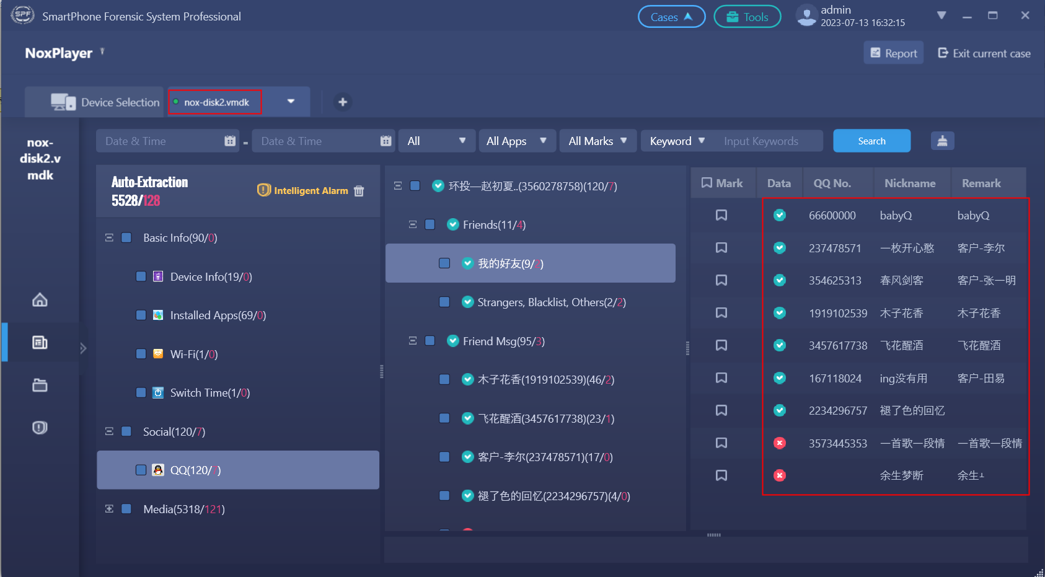This screenshot has height=577, width=1045.
Task: Open the extraction data view sidebar icon
Action: coord(40,342)
